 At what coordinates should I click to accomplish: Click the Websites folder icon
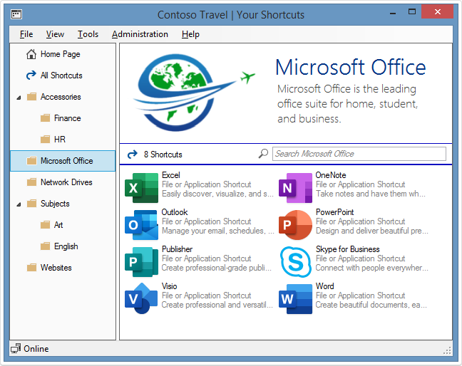pyautogui.click(x=31, y=268)
